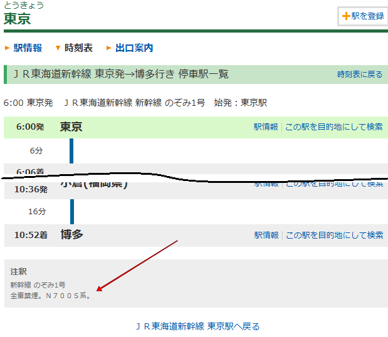Click the ＪＲ東海道新幹線 東京駅へ戻る link
The height and width of the screenshot is (337, 388).
coord(198,326)
